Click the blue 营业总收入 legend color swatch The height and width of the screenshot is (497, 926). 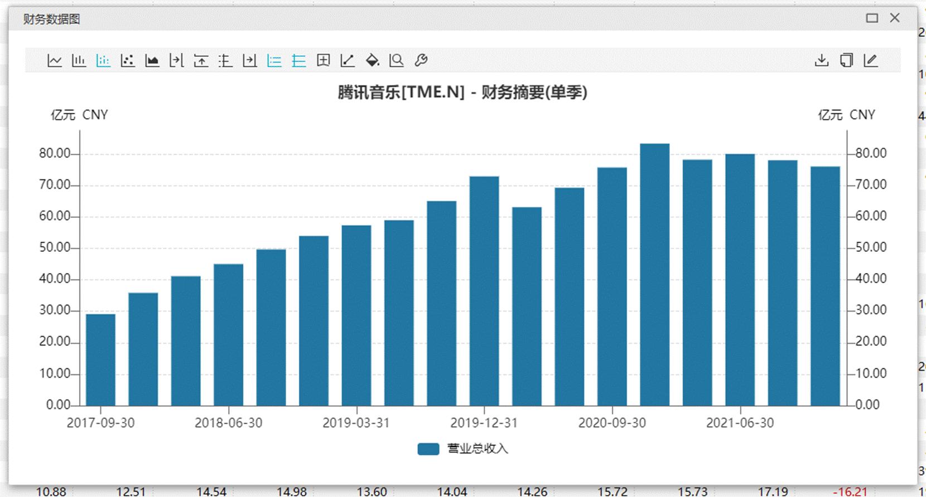click(x=428, y=449)
